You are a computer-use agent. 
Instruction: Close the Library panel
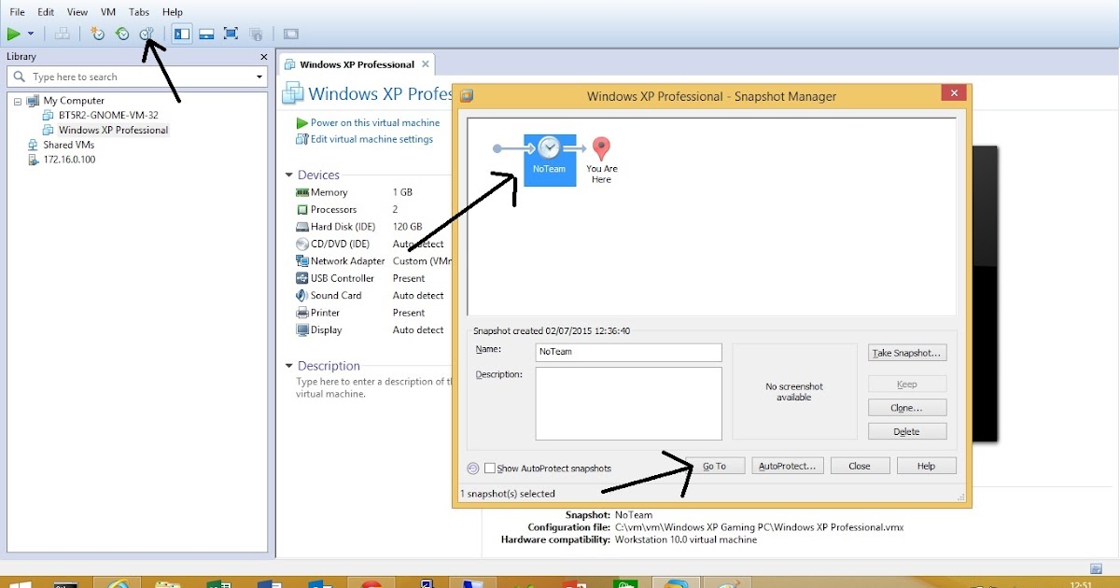(x=263, y=57)
